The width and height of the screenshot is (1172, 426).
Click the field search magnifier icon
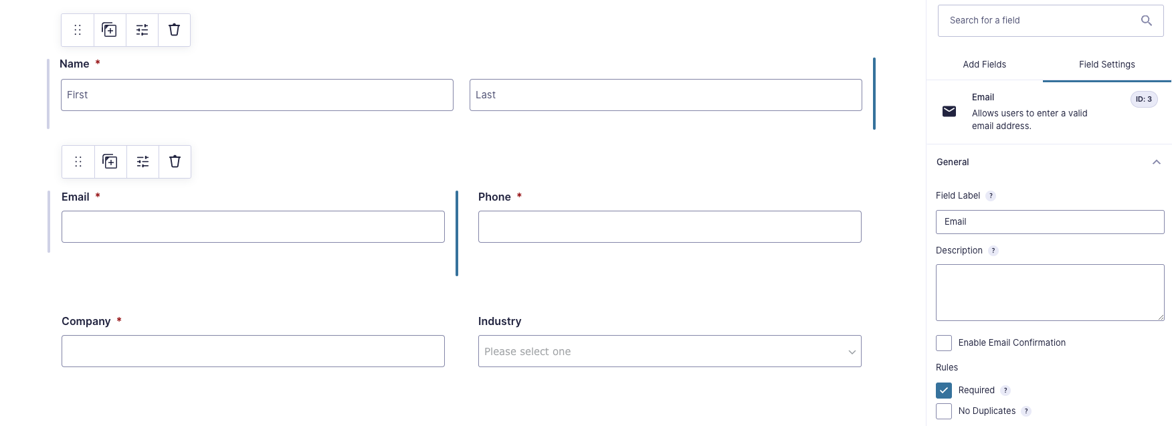click(1147, 21)
